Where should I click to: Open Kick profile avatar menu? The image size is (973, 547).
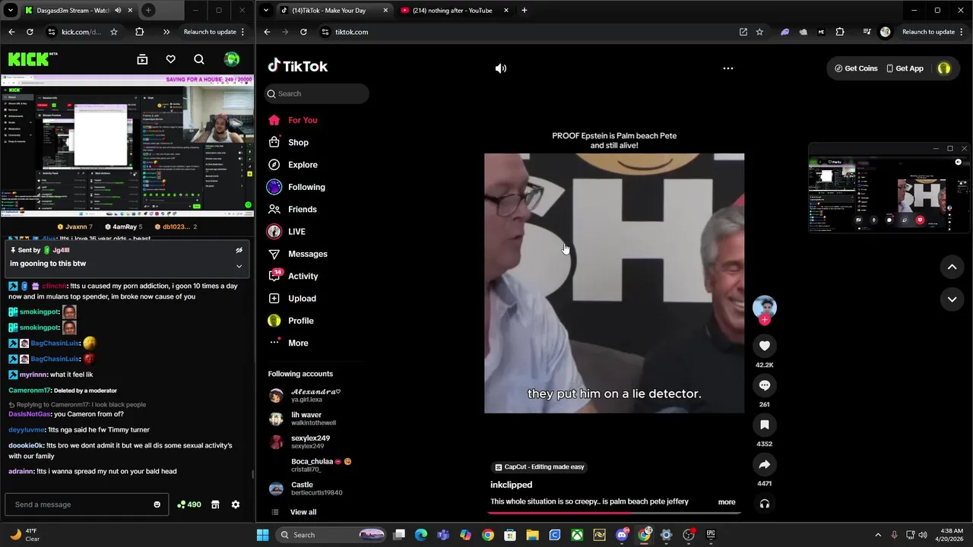pyautogui.click(x=232, y=59)
